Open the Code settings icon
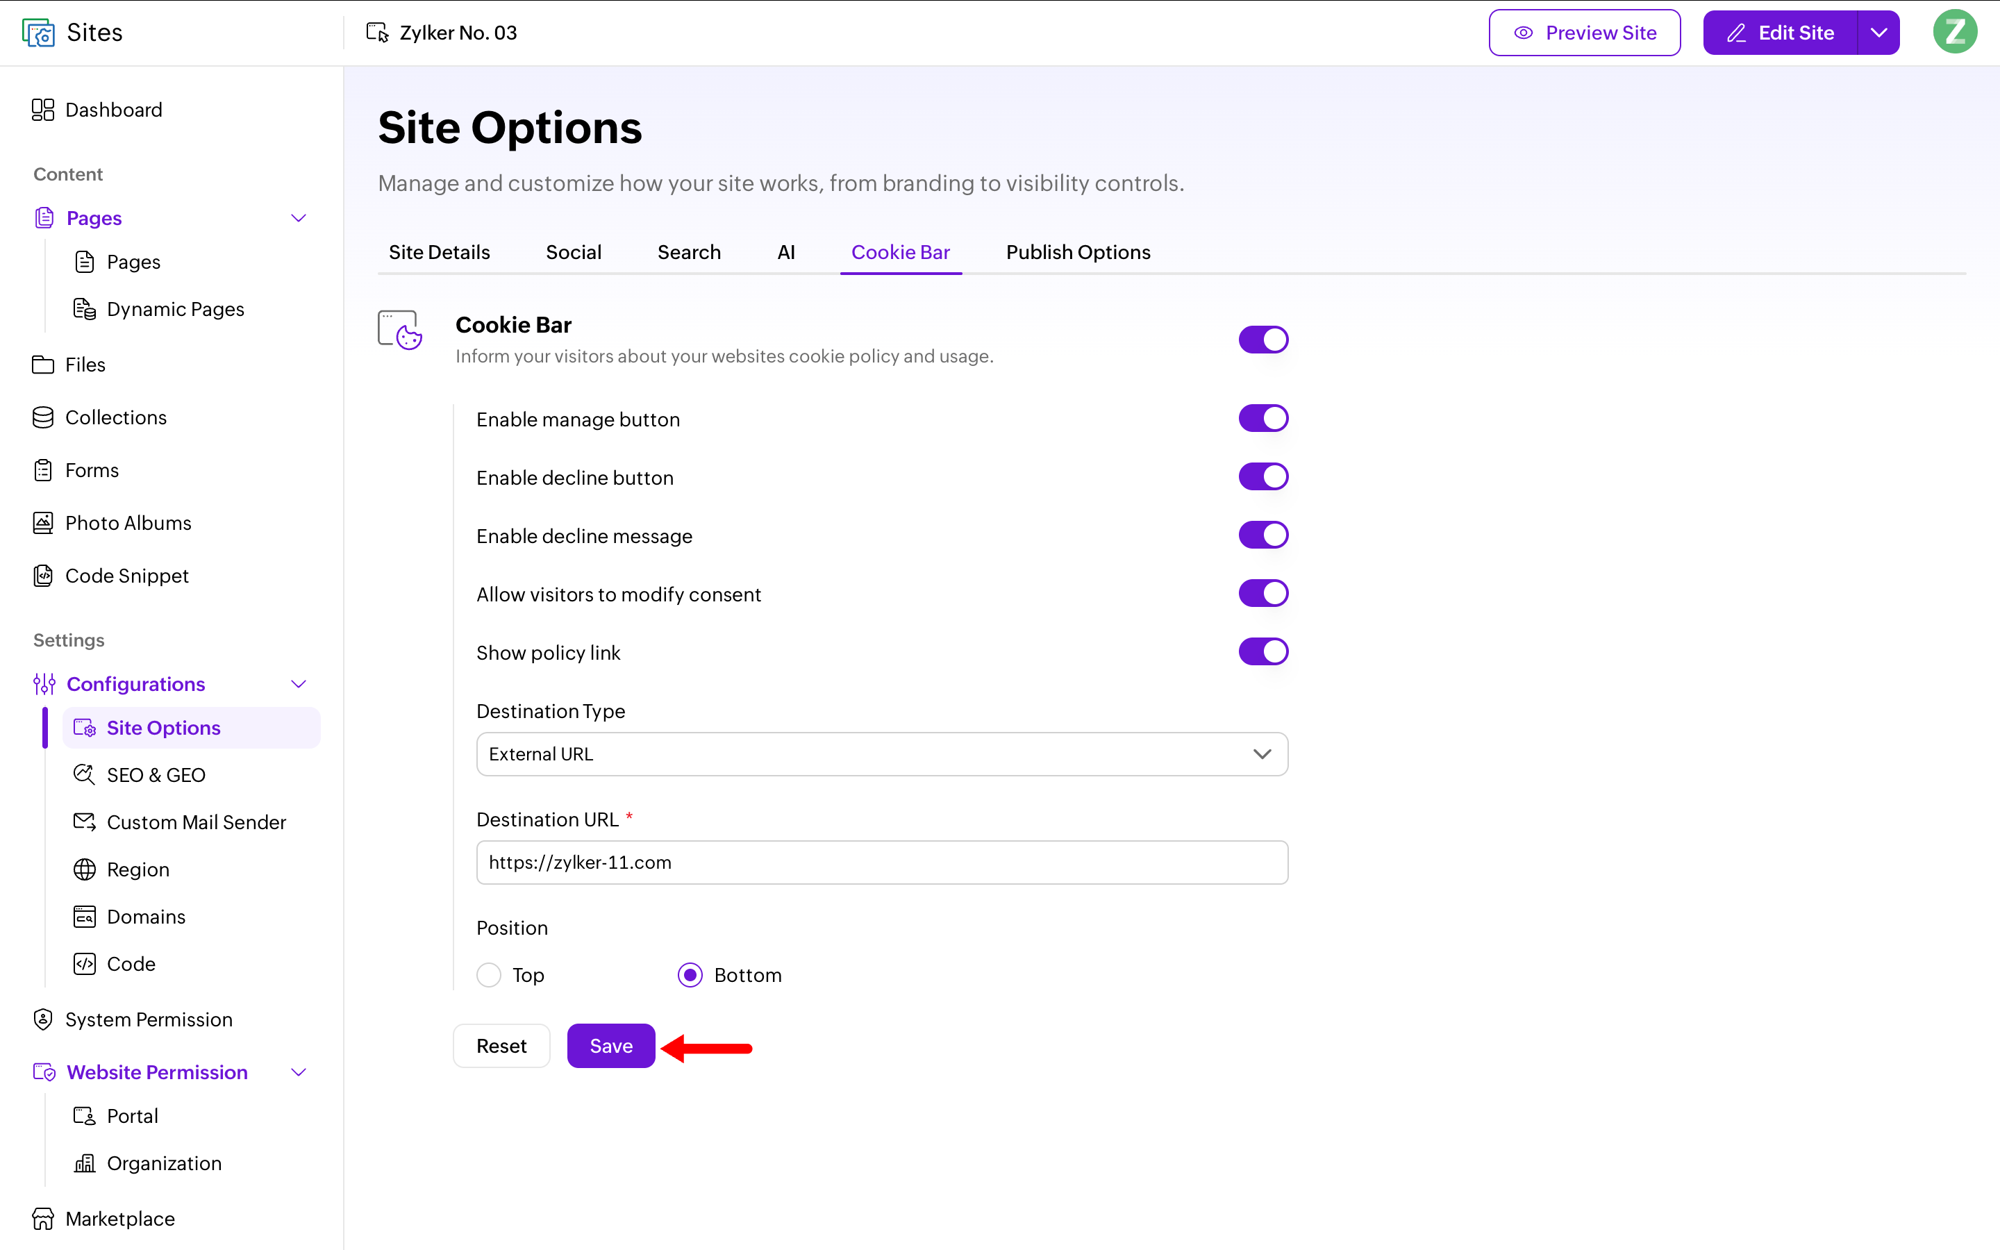The image size is (2000, 1250). tap(84, 964)
